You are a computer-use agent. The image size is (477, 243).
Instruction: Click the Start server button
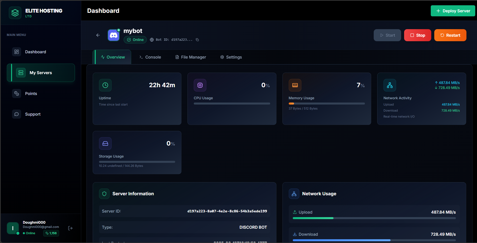pos(387,35)
